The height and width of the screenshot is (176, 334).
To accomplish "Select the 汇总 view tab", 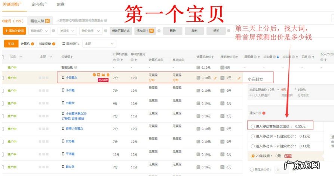I will click(11, 44).
